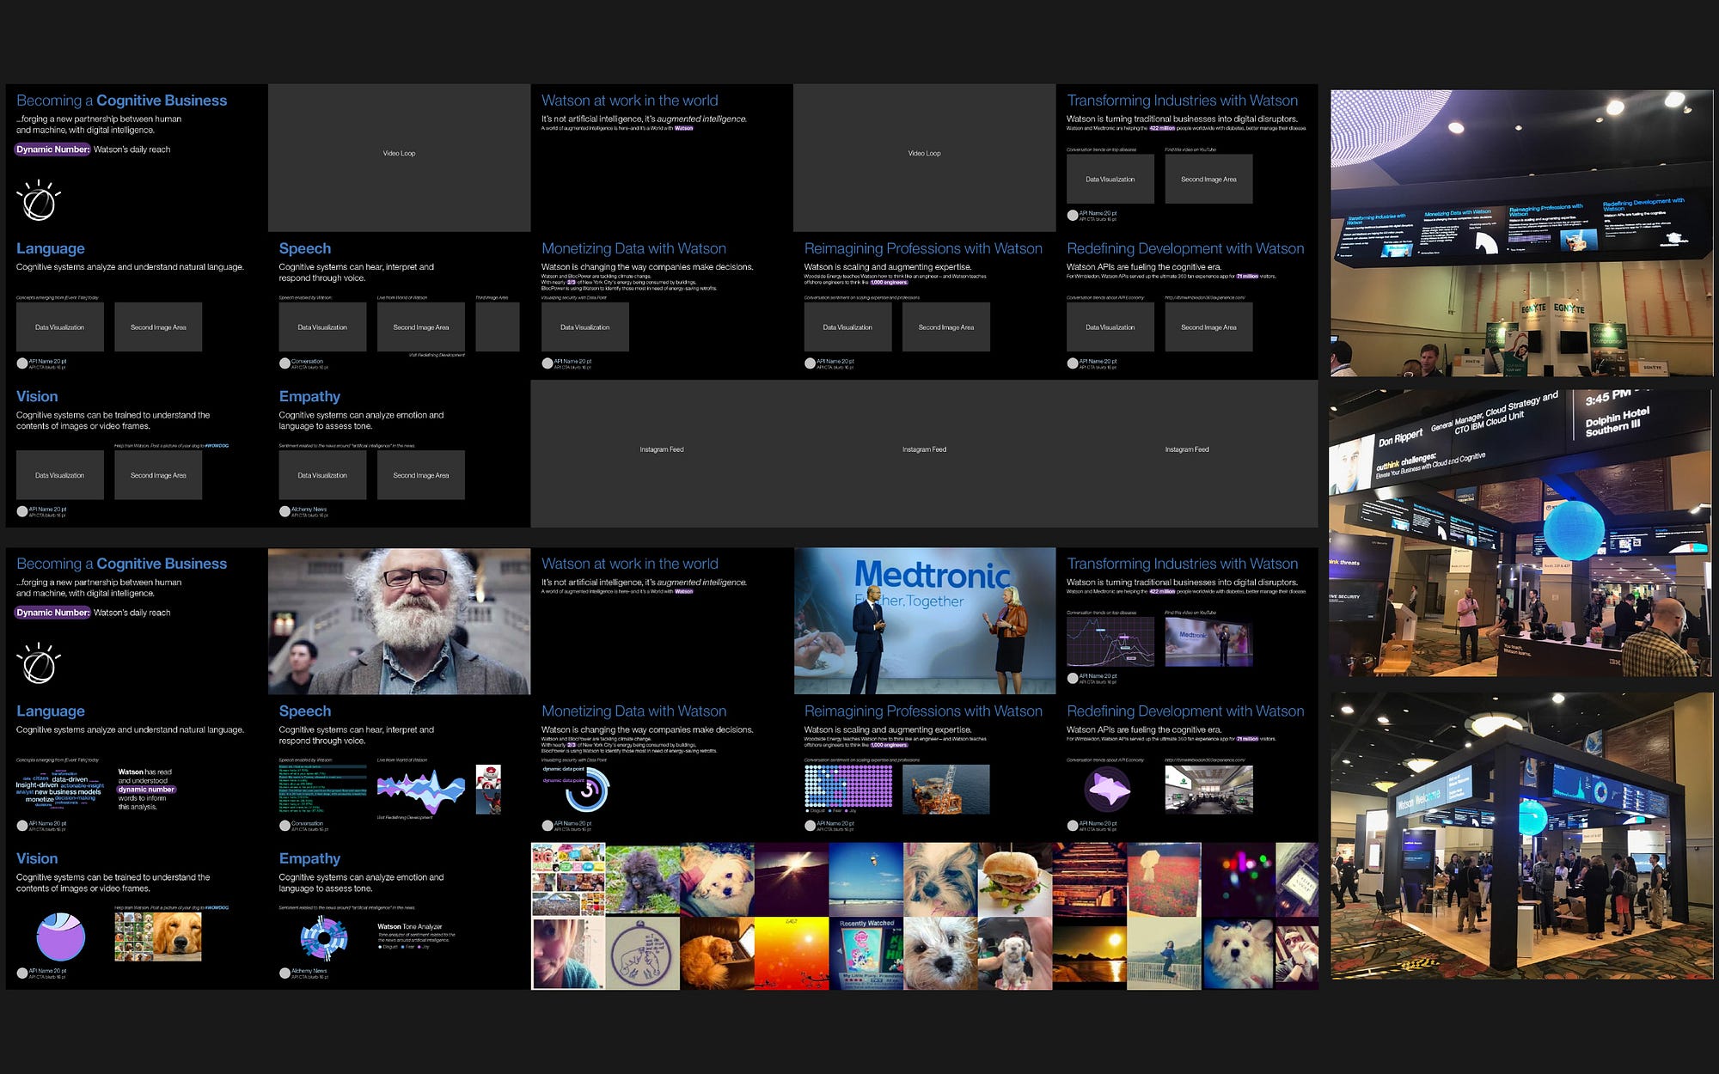Viewport: 1719px width, 1074px height.
Task: Click the word cloud under populated Language
Action: pos(59,789)
